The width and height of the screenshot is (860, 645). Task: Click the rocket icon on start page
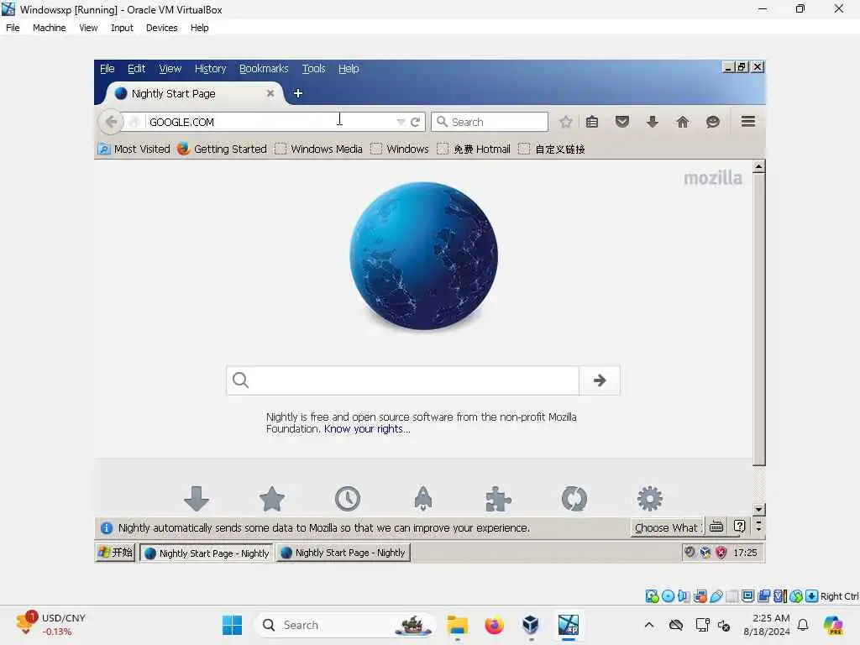[x=423, y=499]
